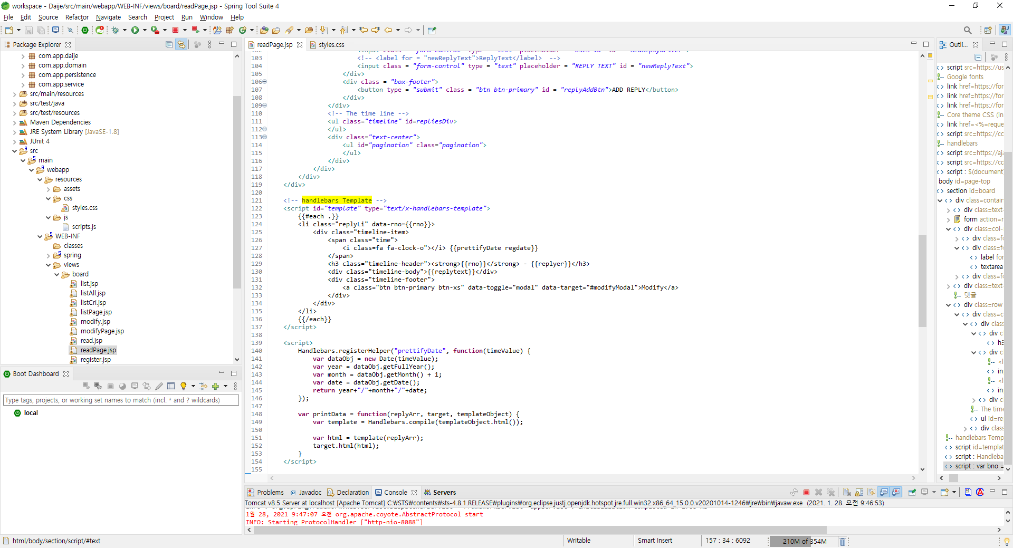This screenshot has width=1013, height=548.
Task: Toggle show console on standard error
Action: [896, 492]
